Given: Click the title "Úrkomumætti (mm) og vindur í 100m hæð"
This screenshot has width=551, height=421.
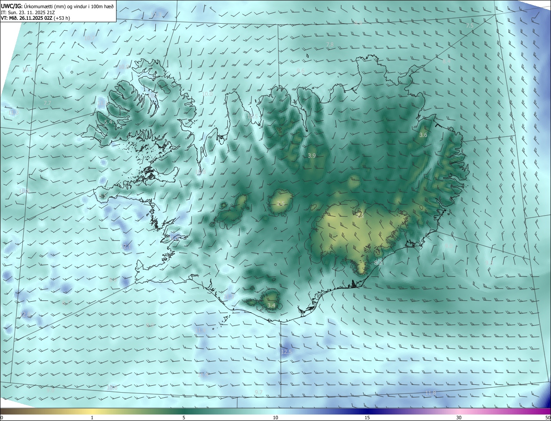Looking at the screenshot, I should click(68, 6).
